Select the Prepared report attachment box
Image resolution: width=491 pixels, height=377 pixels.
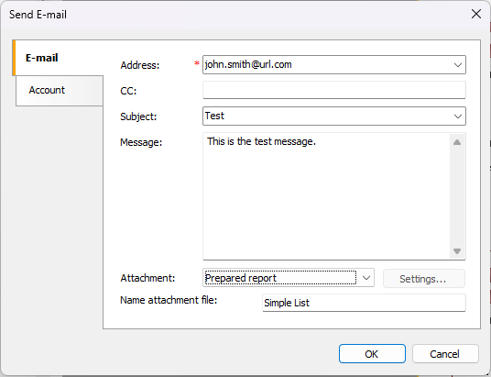[280, 278]
